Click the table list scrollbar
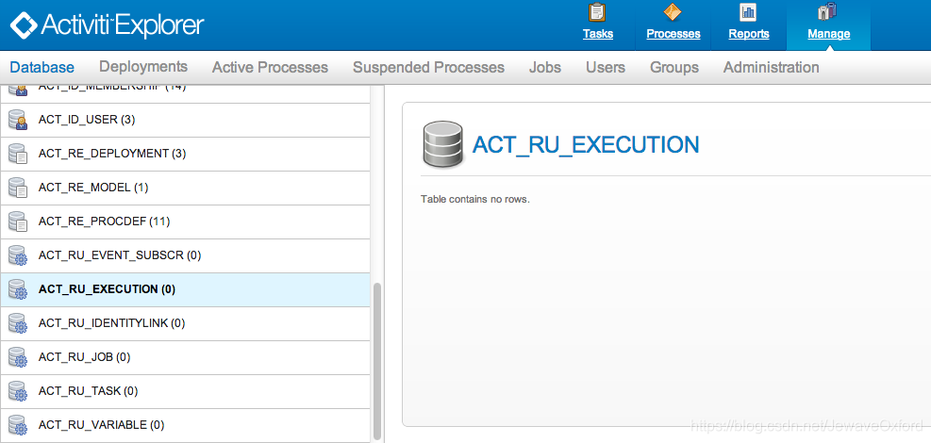Viewport: 931px width, 443px height. point(376,361)
